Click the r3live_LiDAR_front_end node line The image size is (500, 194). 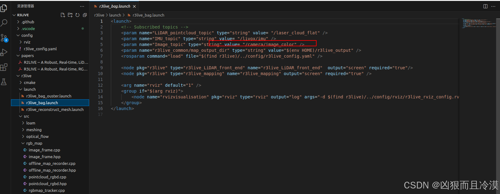pos(267,68)
